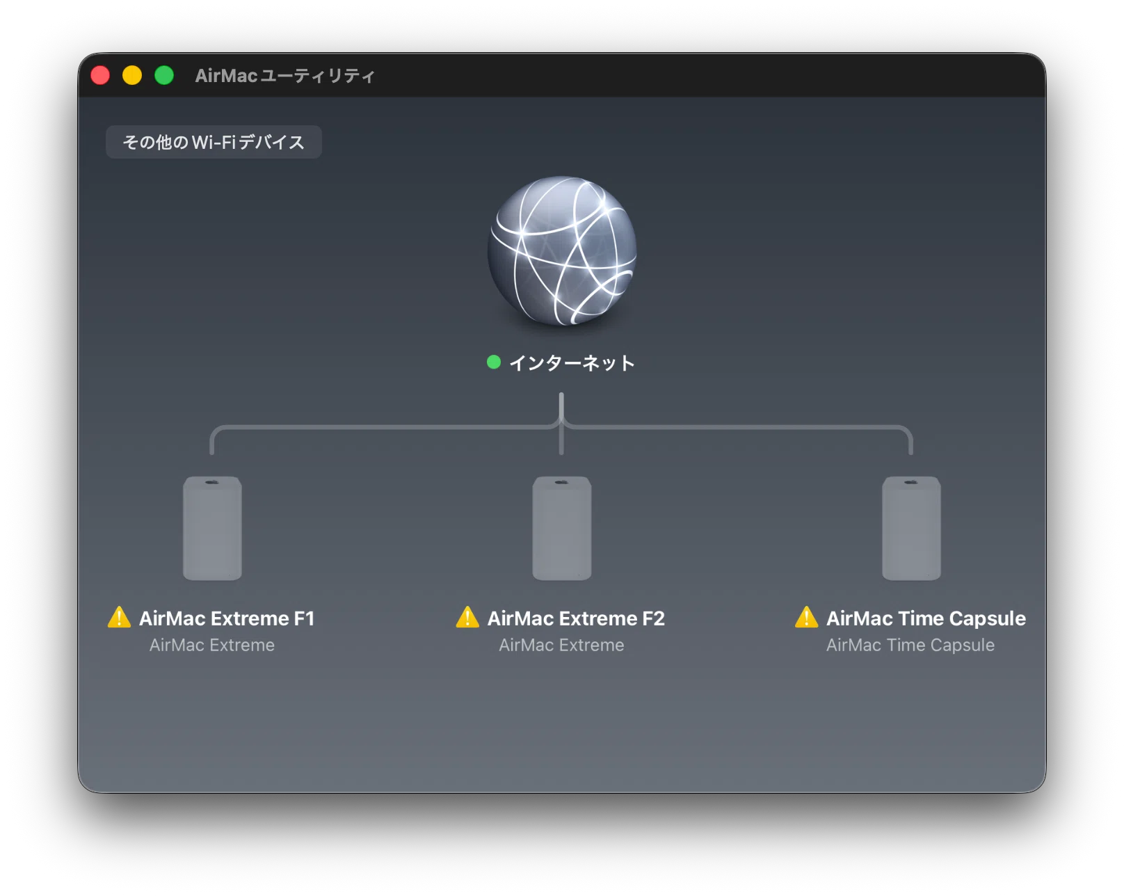Select the AirMac Extreme F2 device icon
The width and height of the screenshot is (1124, 896).
562,528
